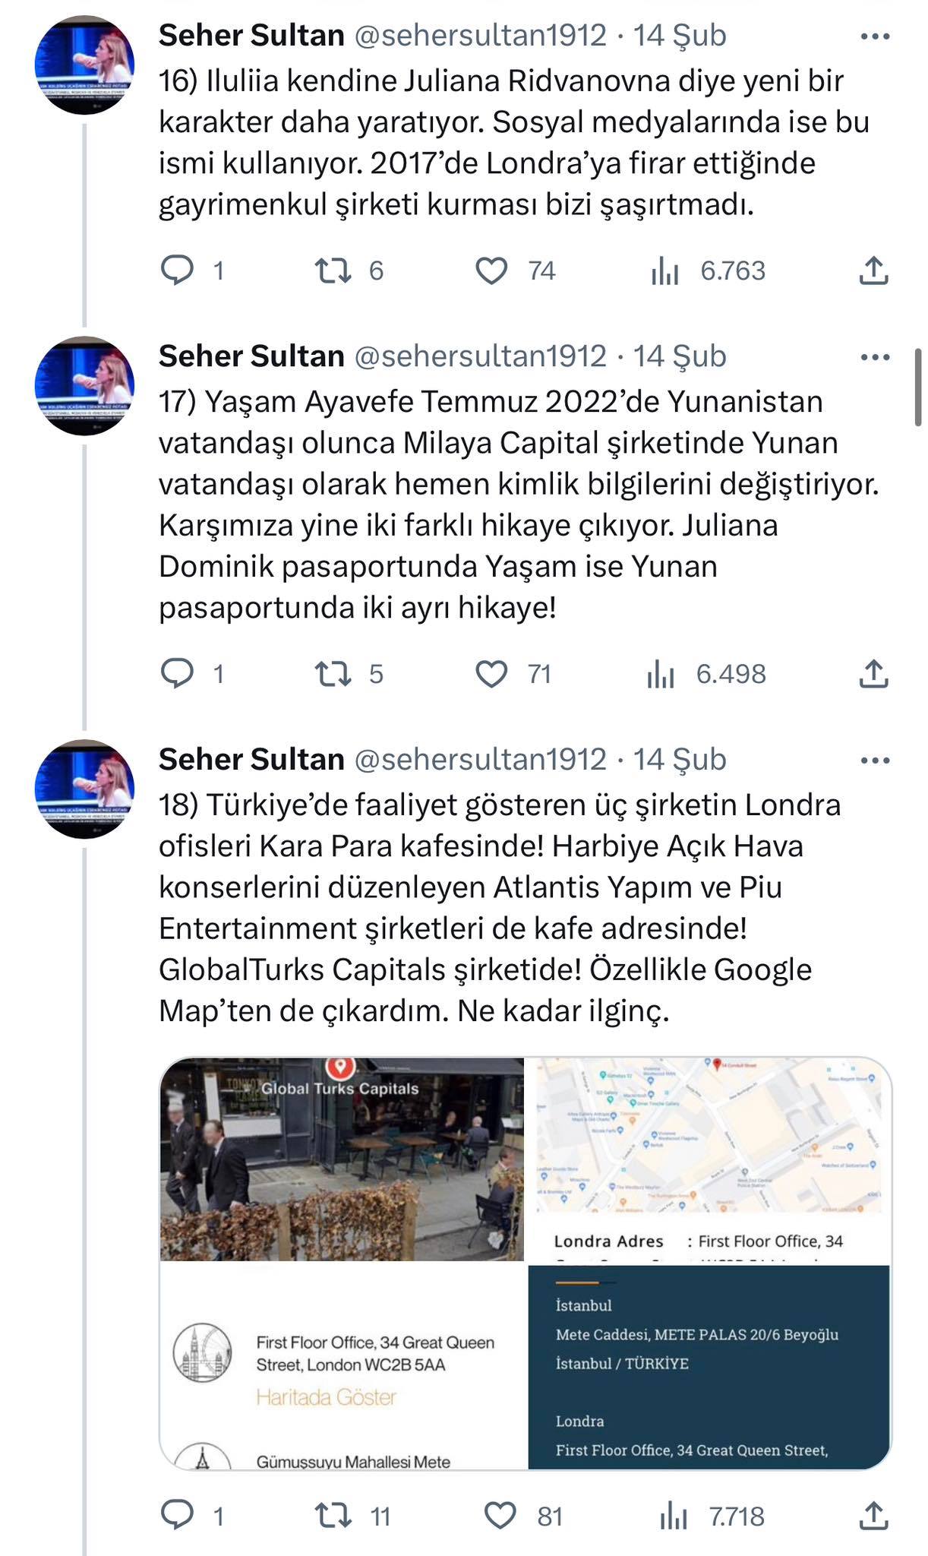Screen dimensions: 928x1556
Task: Open more options for tweet 17
Action: pos(875,356)
